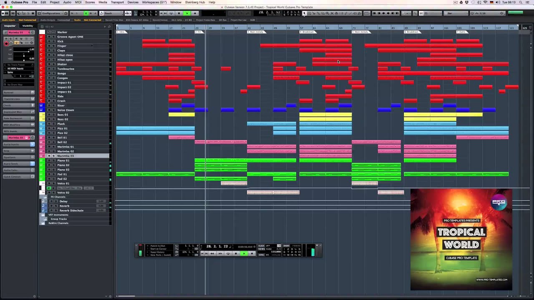This screenshot has width=534, height=300.
Task: Click the Stop button in the top toolbar
Action: click(179, 13)
